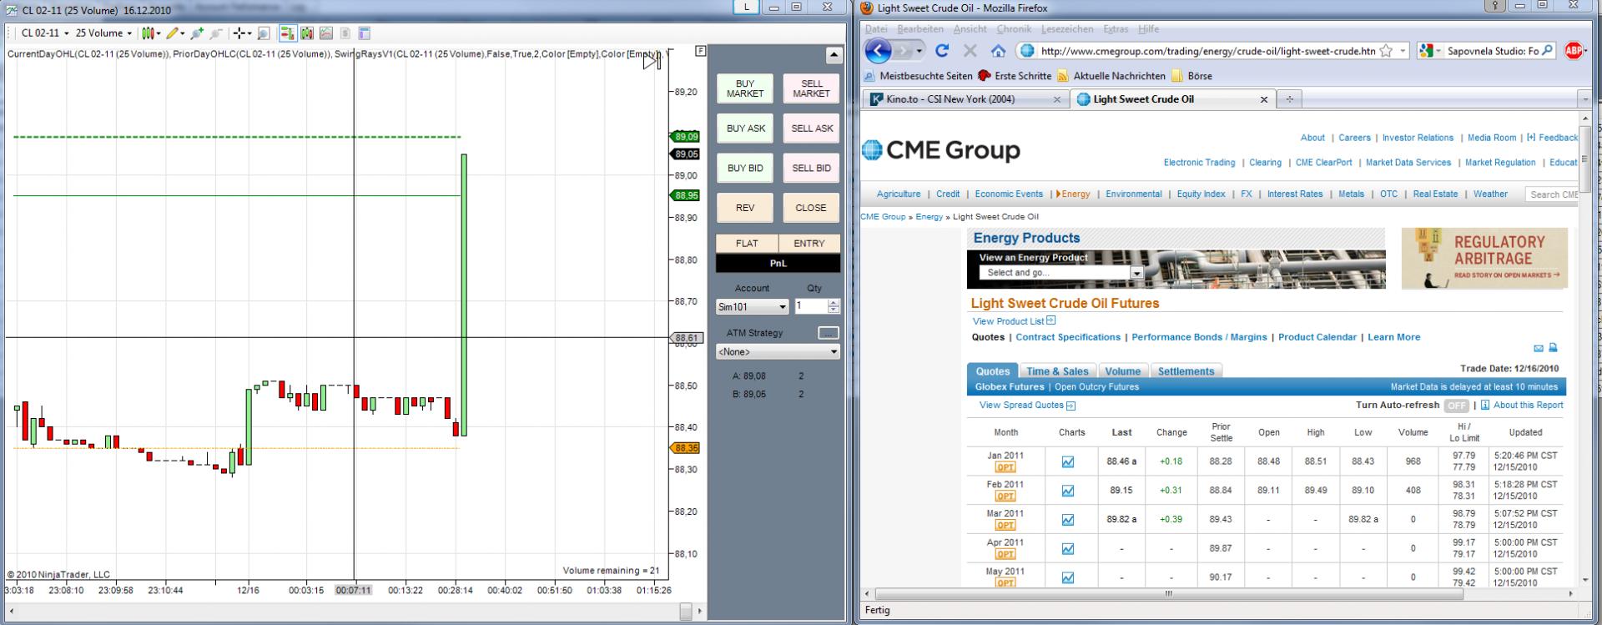Open the Chronik menu

(1014, 29)
